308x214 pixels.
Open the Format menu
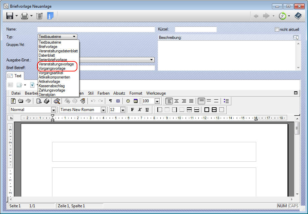coord(136,93)
